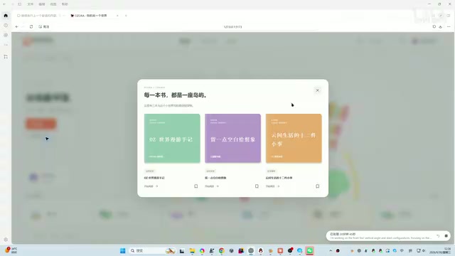The image size is (455, 256).
Task: Reload the page with the refresh icon
Action: 31,27
